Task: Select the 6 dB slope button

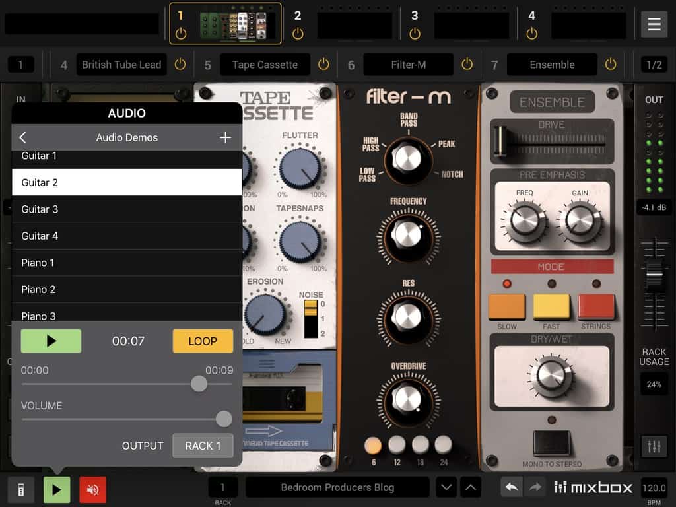Action: click(x=373, y=446)
